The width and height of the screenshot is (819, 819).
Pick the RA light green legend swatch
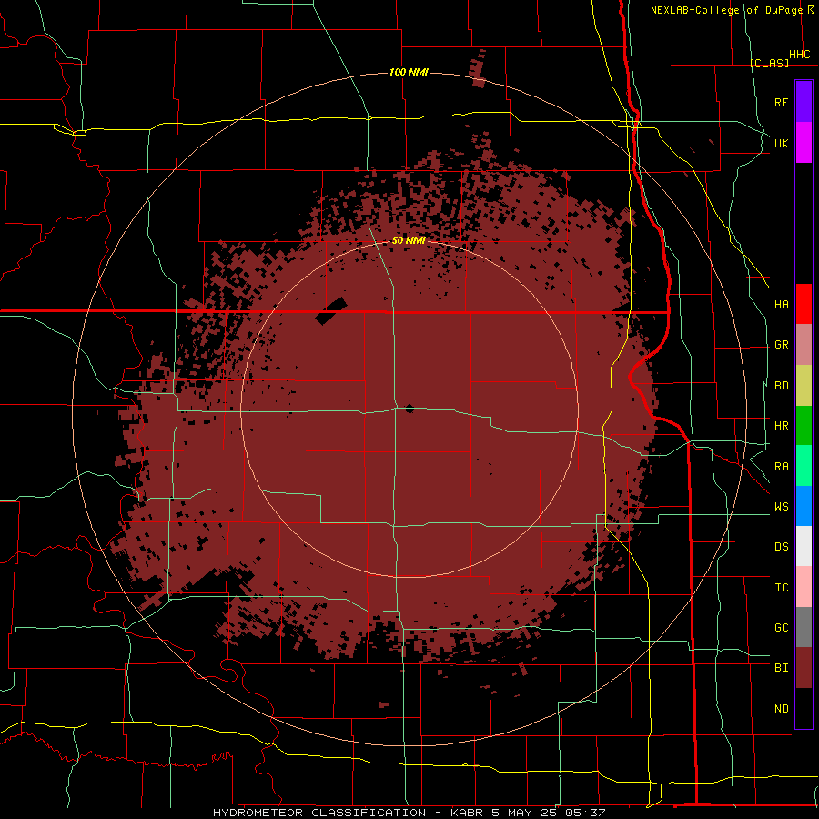804,466
